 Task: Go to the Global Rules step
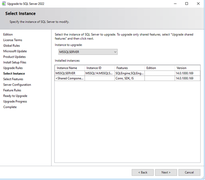pyautogui.click(x=11, y=46)
